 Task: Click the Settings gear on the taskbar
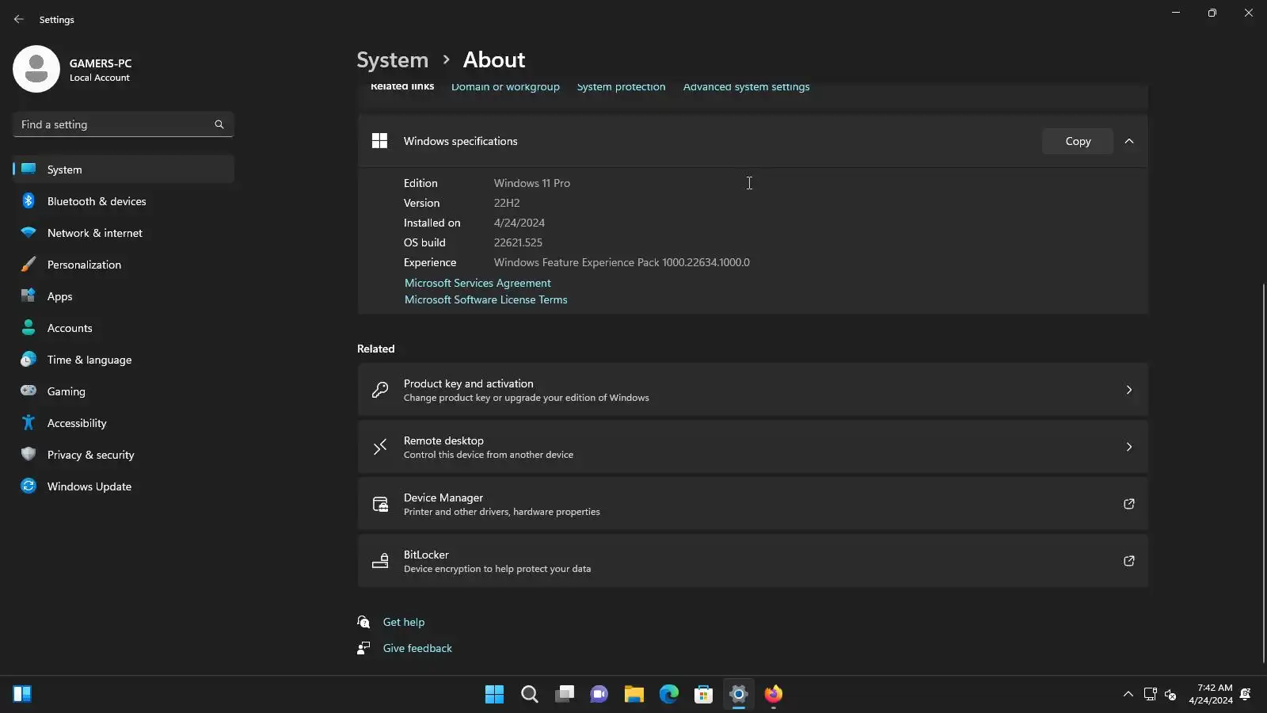click(739, 694)
